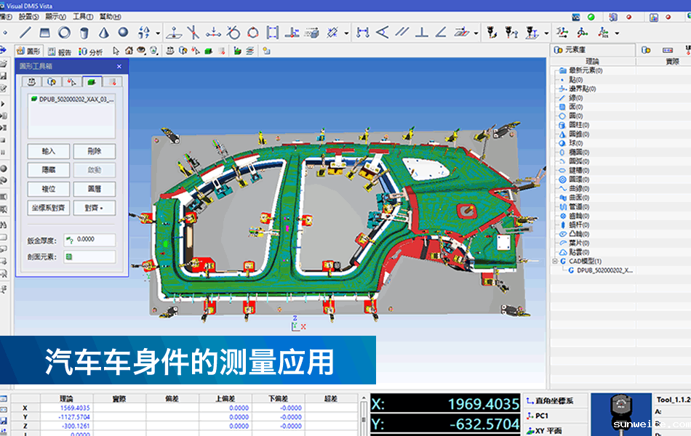Select the line measurement tool

tap(25, 32)
